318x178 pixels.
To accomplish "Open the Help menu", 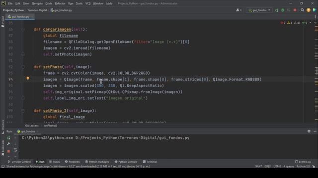I will pos(109,3).
